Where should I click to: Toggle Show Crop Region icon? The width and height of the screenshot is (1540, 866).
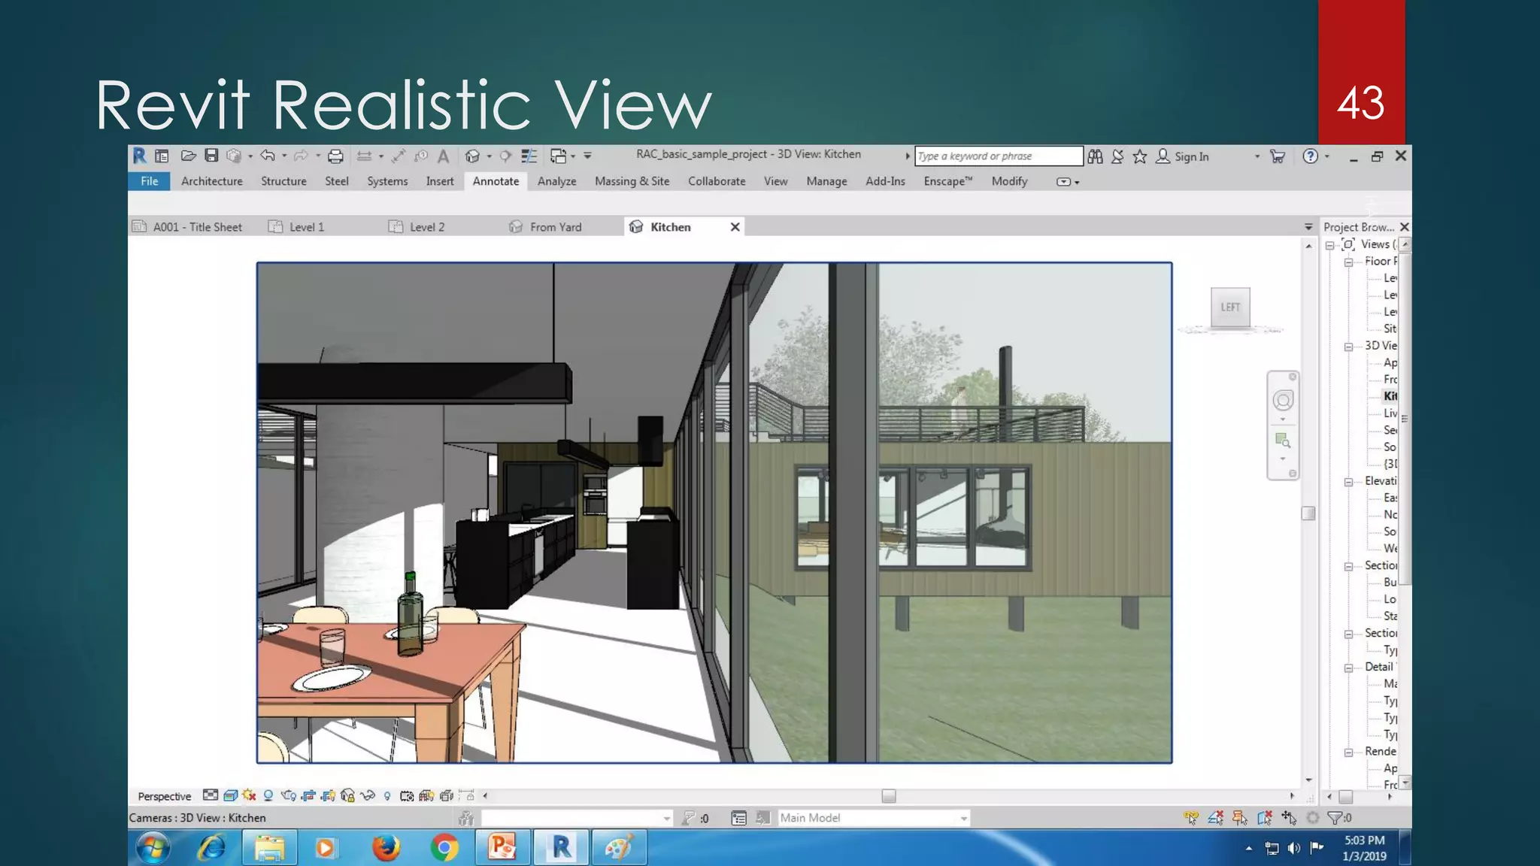[x=328, y=795]
